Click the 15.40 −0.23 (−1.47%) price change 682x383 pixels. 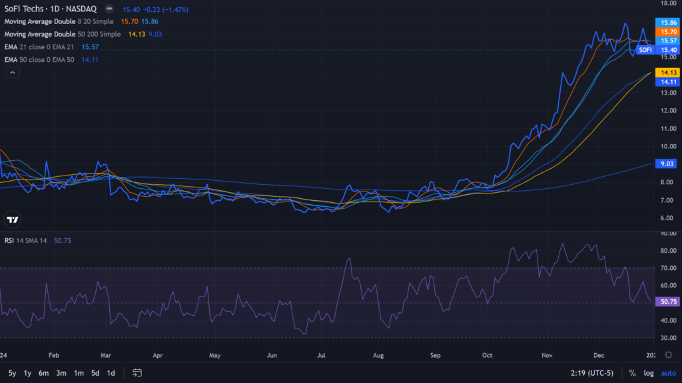pyautogui.click(x=155, y=9)
